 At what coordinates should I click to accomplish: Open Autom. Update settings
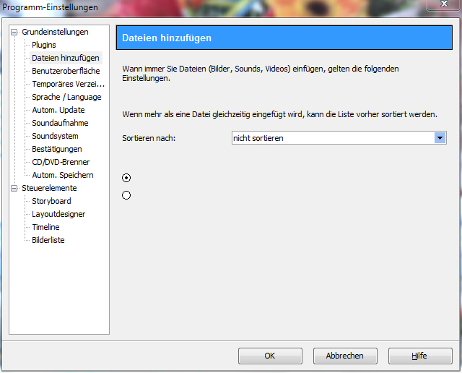[x=58, y=111]
